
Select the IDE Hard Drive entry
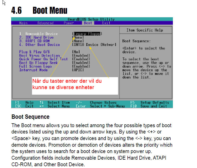point(37,37)
